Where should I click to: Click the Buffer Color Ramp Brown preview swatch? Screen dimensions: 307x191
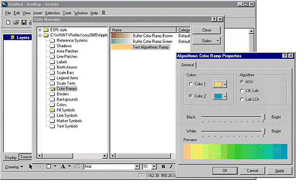coord(121,36)
